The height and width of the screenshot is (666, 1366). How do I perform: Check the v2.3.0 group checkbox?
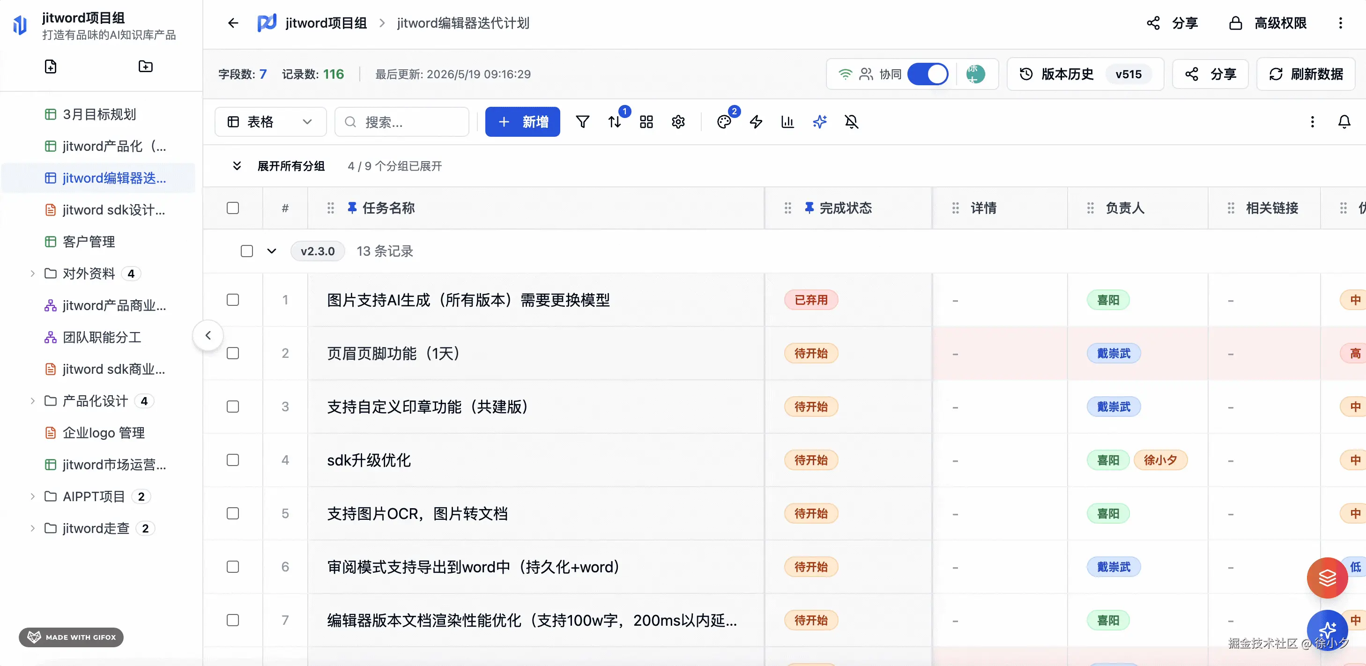tap(246, 251)
